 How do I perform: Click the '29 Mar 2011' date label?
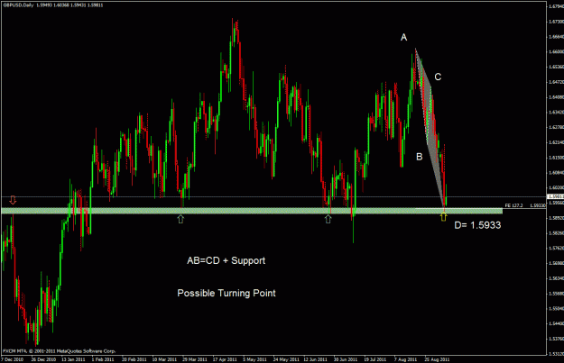[x=195, y=359]
